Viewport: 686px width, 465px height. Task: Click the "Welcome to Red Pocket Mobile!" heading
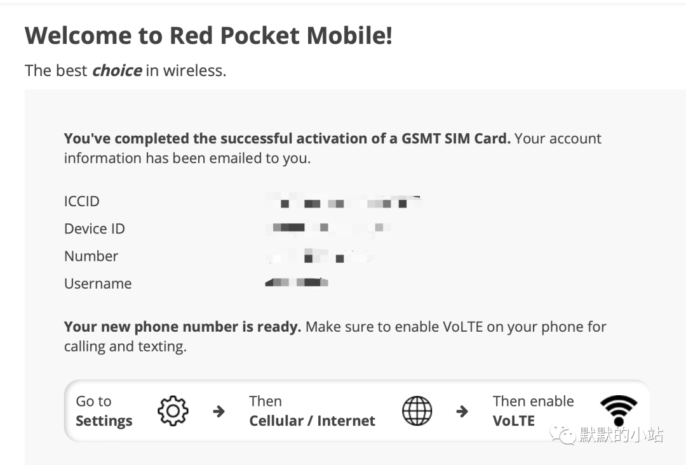pyautogui.click(x=208, y=36)
